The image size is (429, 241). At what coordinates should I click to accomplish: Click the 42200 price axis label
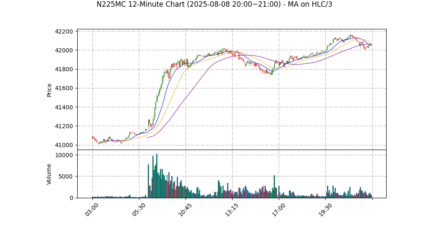click(64, 31)
